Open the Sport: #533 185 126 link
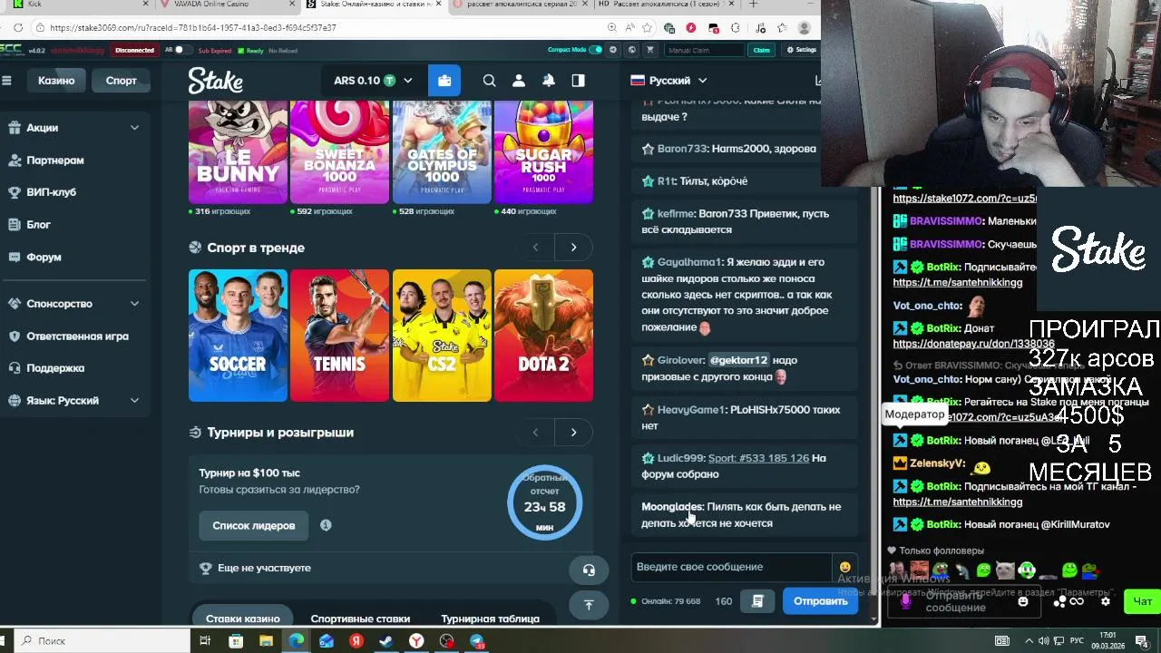 click(758, 458)
